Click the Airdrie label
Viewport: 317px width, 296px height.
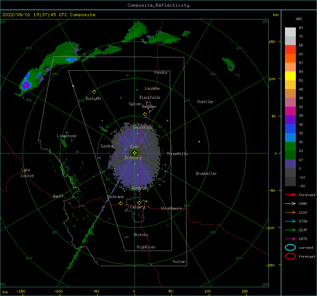click(139, 188)
